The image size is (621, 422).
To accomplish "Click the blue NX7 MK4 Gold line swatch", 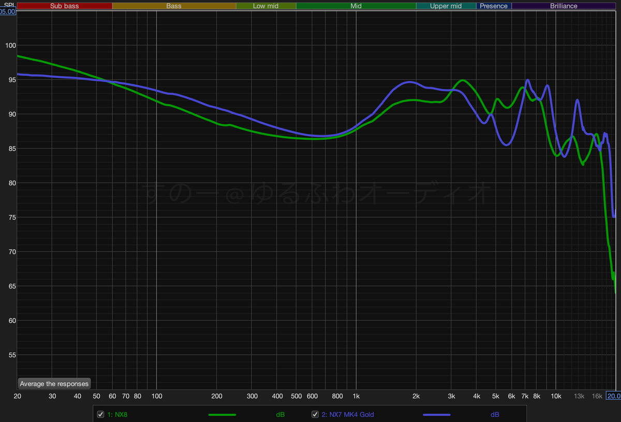I will coord(437,415).
